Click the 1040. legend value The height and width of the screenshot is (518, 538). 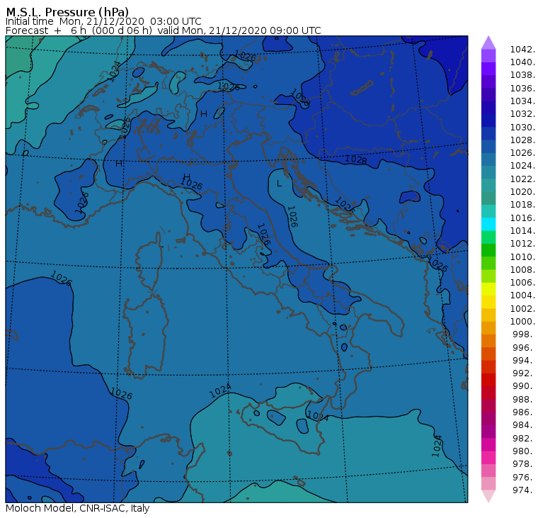[522, 62]
